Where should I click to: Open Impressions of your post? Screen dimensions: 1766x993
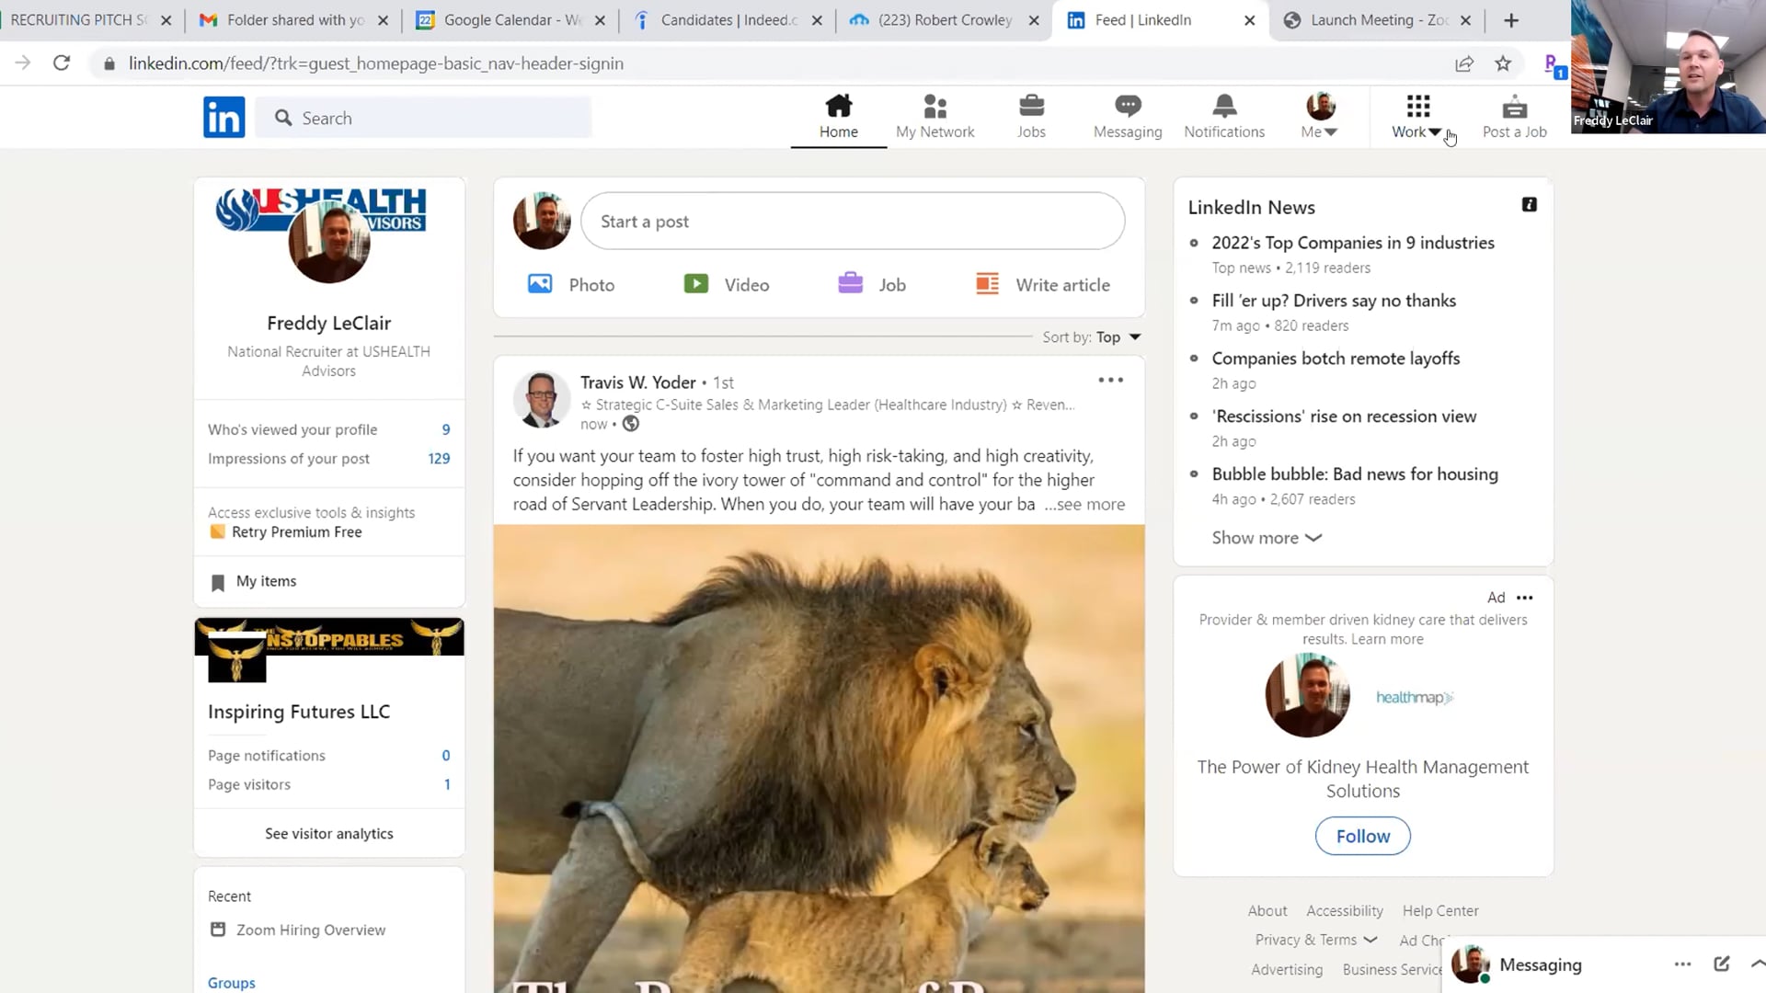tap(328, 458)
